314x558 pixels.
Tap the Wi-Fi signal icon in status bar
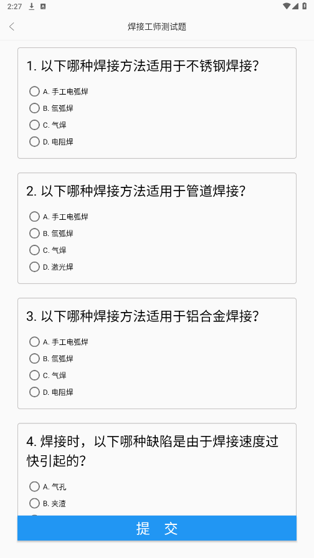[x=287, y=6]
